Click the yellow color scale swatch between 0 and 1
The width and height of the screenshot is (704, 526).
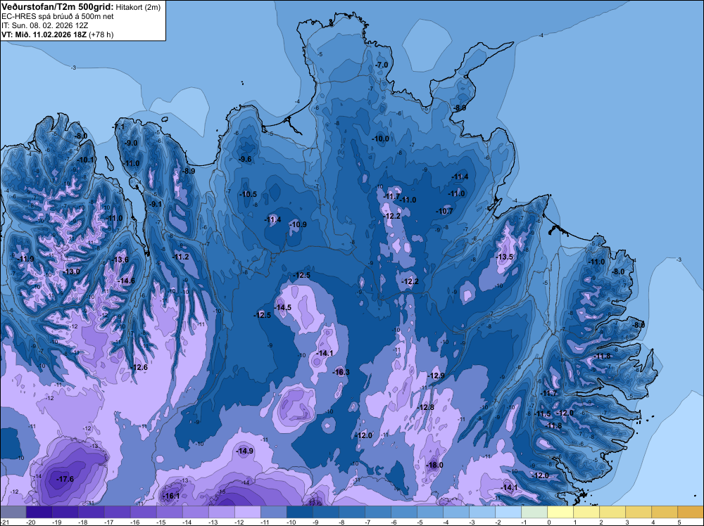click(560, 512)
